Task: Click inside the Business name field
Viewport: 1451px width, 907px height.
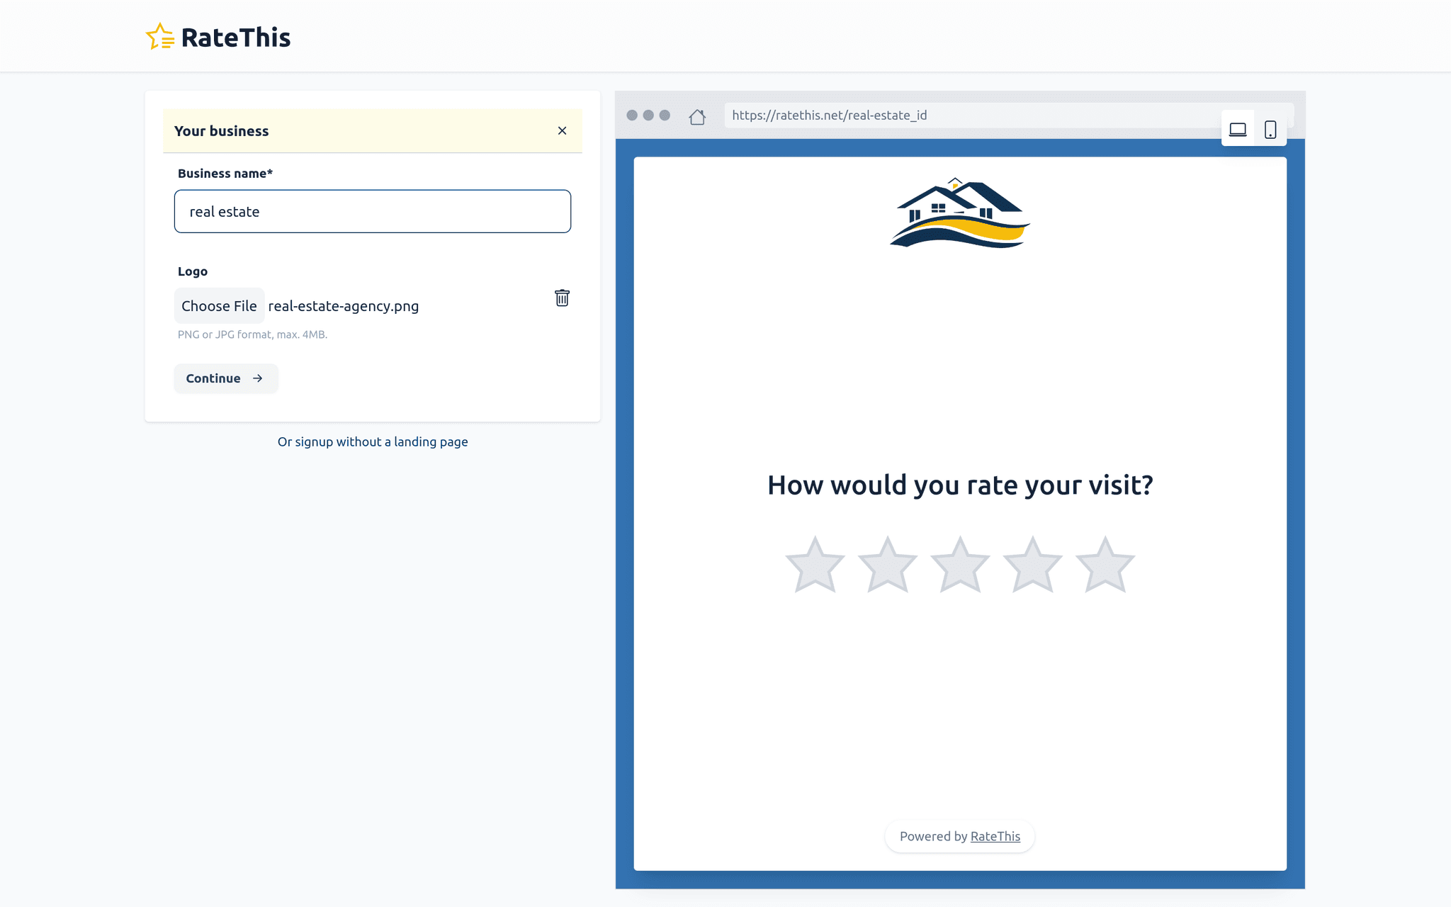Action: (x=372, y=211)
